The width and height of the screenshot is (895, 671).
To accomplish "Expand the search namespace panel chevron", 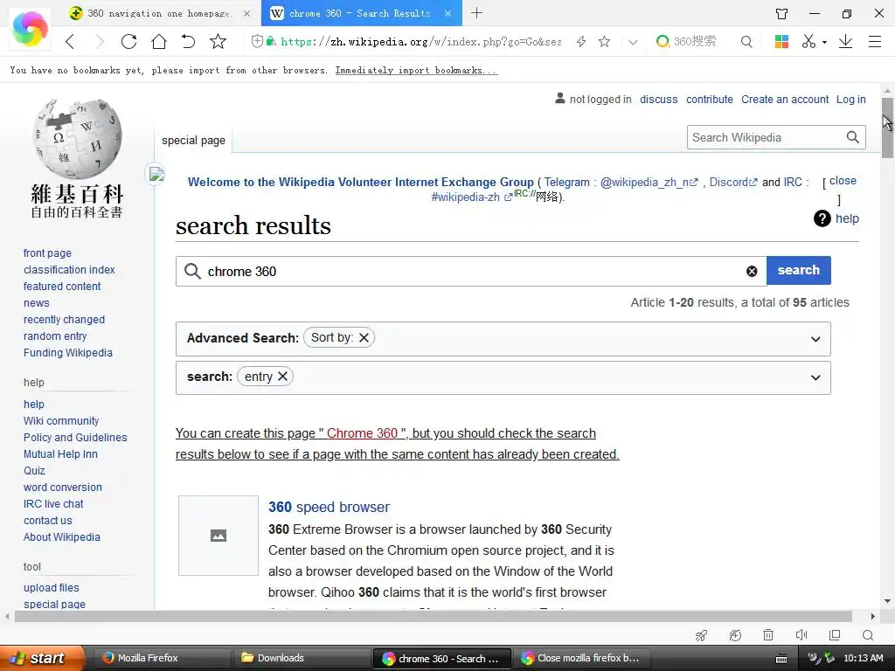I will click(815, 377).
